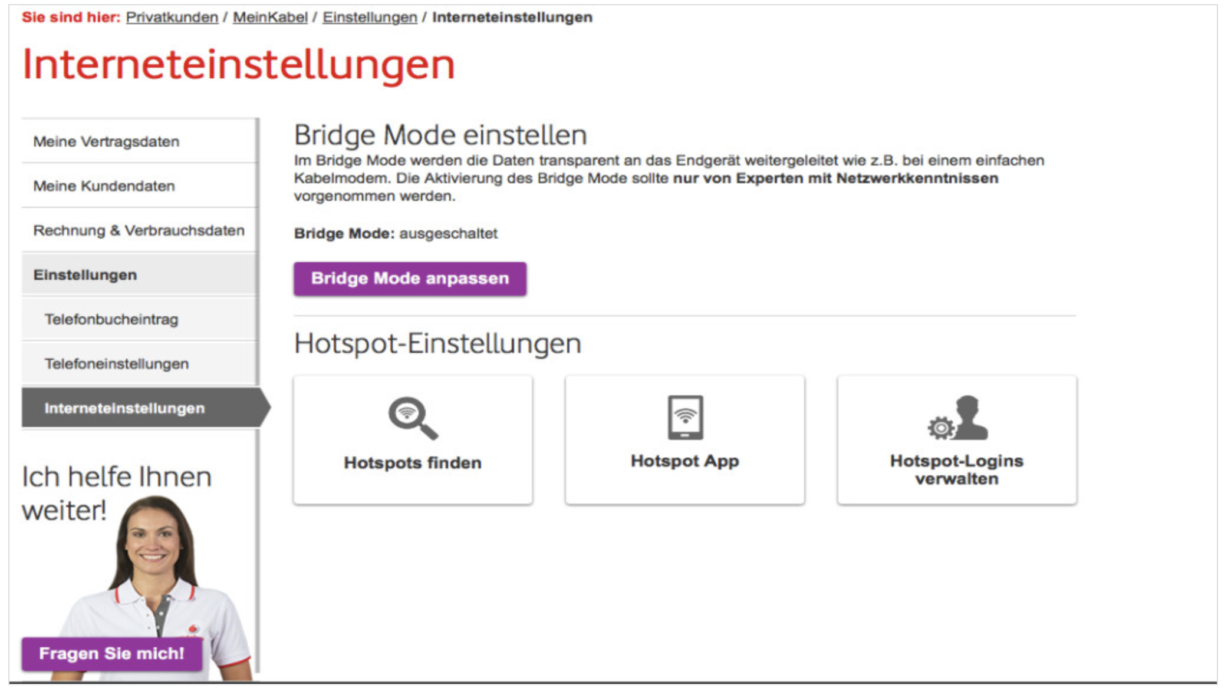Open Meine Vertragsdaten in the sidebar
This screenshot has width=1231, height=695.
pyautogui.click(x=106, y=141)
